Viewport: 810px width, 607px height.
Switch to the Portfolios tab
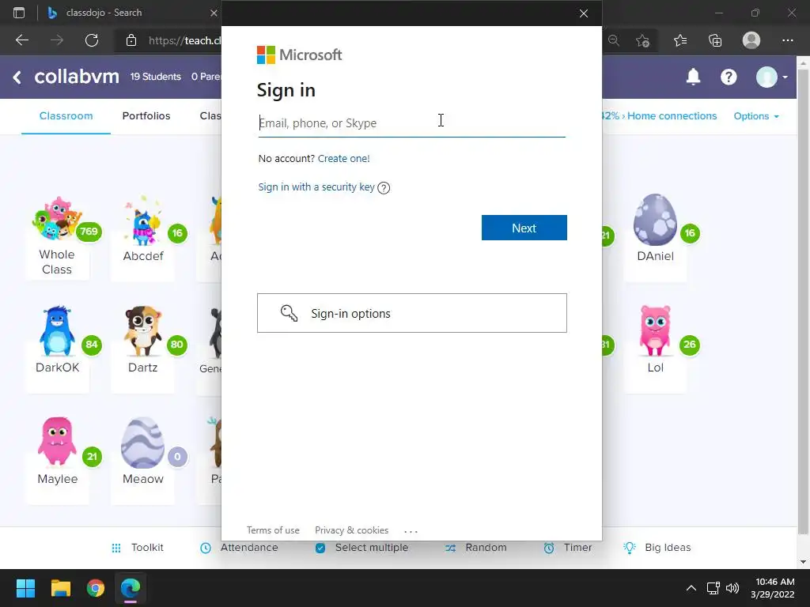146,116
